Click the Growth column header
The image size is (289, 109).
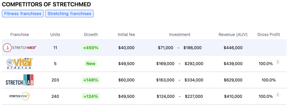coord(91,35)
